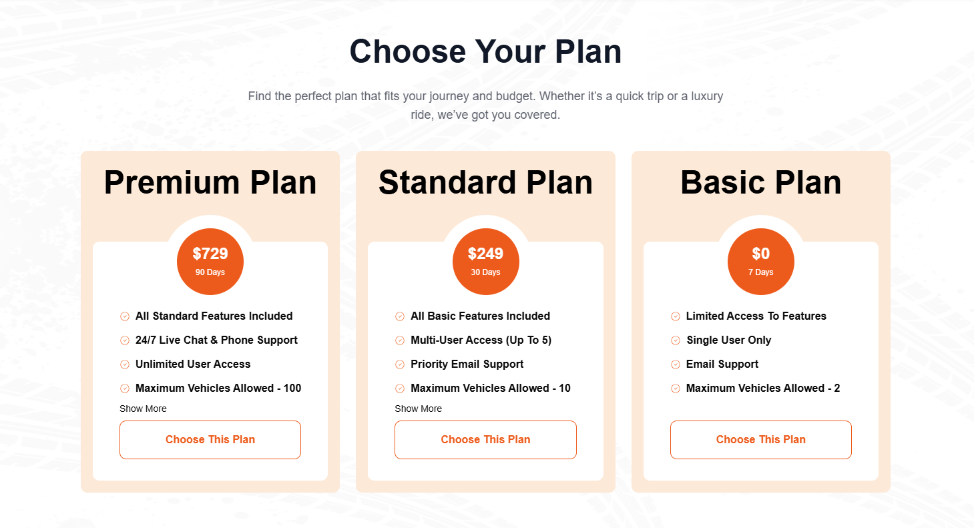974x528 pixels.
Task: Choose the Basic Plan button
Action: click(x=760, y=440)
